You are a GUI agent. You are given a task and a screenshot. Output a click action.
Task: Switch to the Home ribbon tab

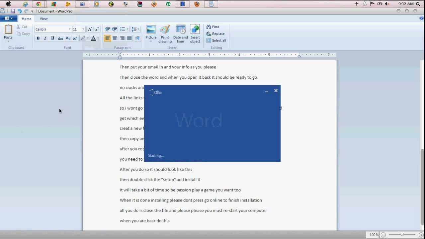click(27, 19)
